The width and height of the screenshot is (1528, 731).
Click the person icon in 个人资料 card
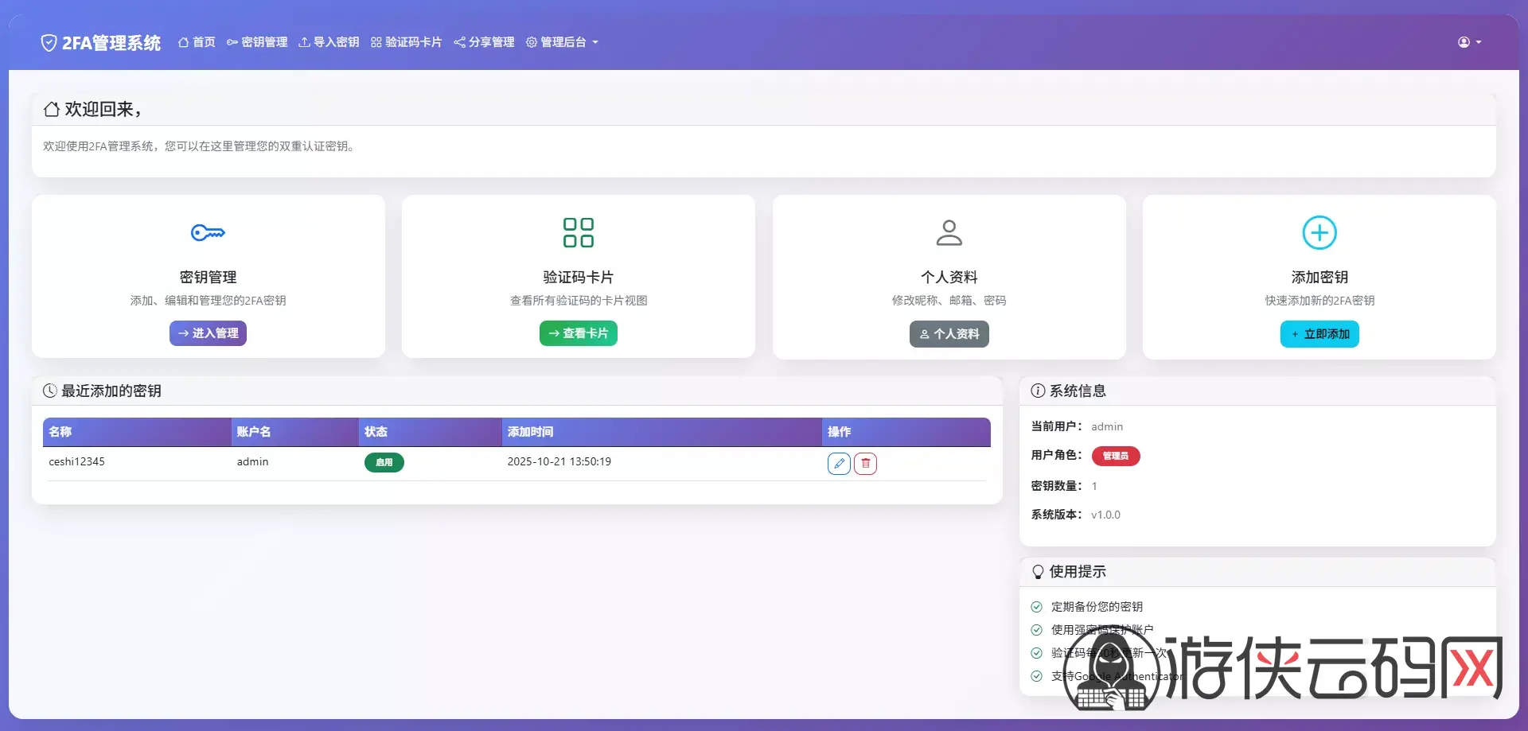[949, 232]
